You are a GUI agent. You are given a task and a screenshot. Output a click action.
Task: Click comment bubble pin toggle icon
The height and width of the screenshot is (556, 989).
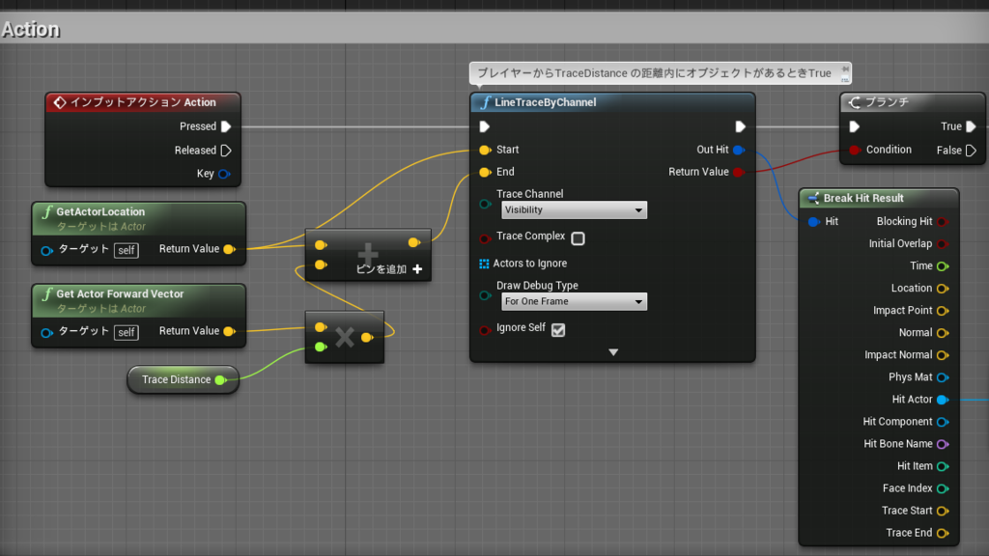(844, 69)
